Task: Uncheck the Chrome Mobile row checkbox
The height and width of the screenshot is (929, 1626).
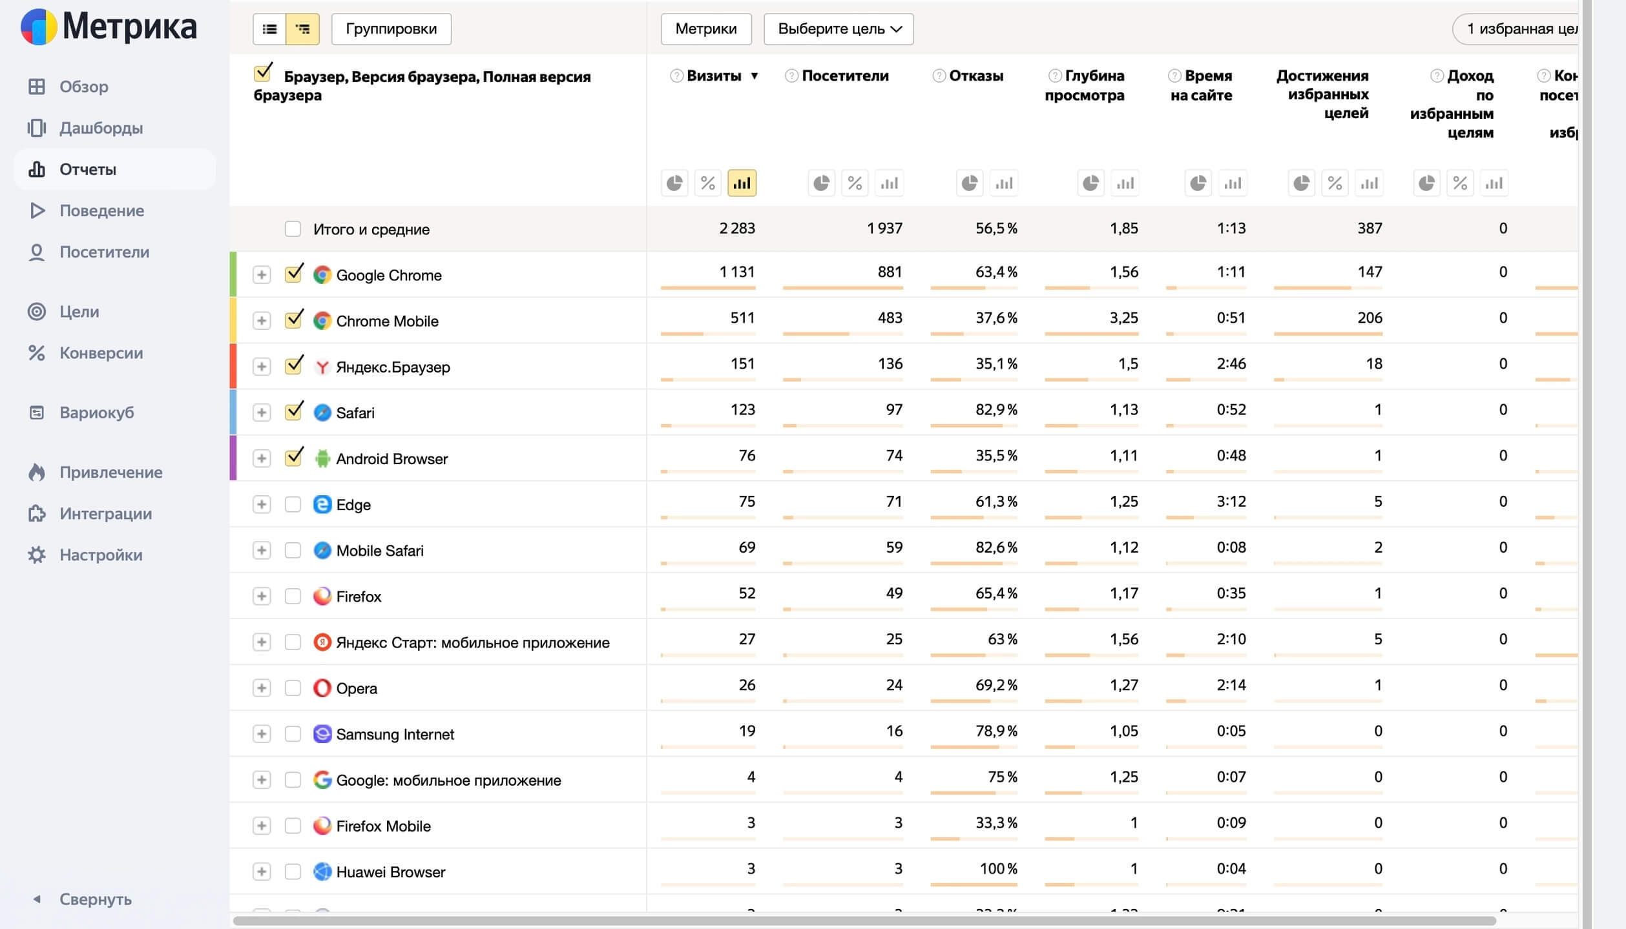Action: [x=293, y=320]
